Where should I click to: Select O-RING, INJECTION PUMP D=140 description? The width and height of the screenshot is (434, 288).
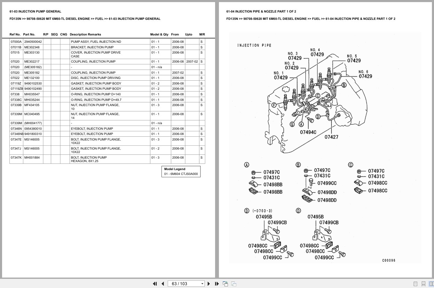click(96, 94)
